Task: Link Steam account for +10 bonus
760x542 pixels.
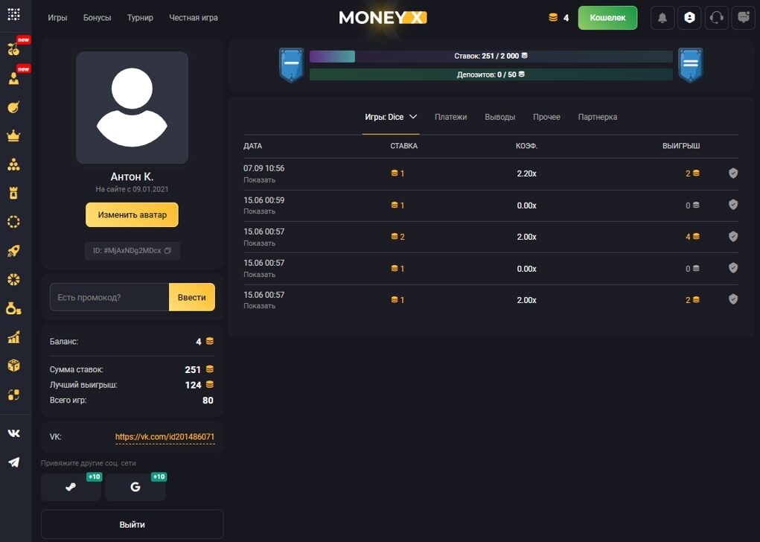Action: click(x=71, y=487)
